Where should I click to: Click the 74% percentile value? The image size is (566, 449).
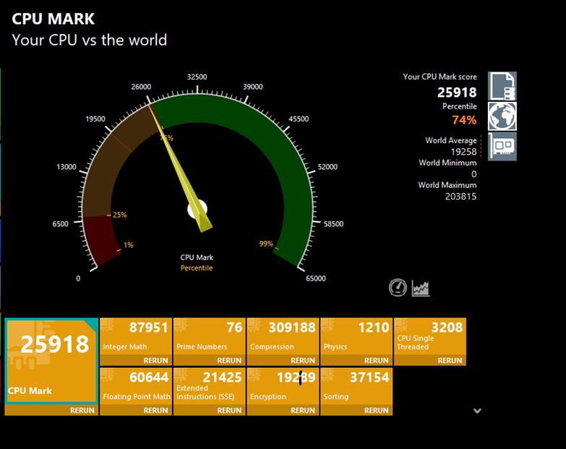pos(464,120)
